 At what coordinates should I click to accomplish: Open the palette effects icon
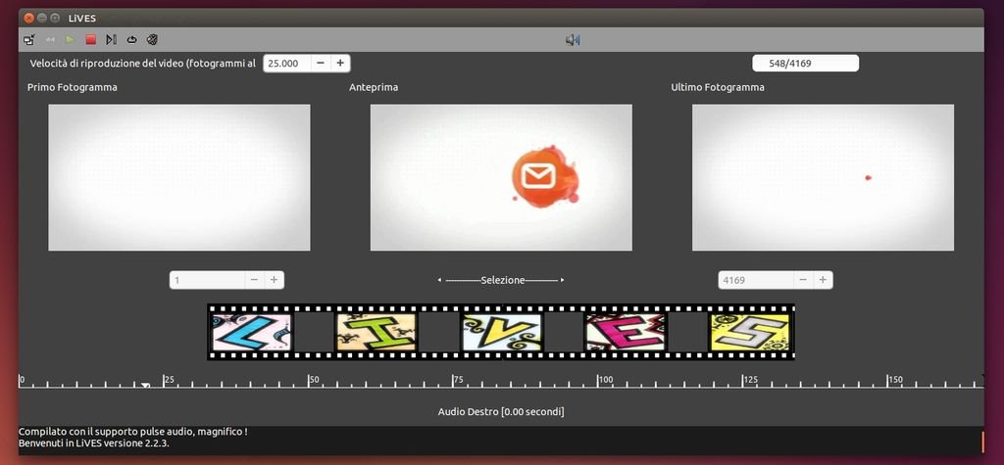152,40
